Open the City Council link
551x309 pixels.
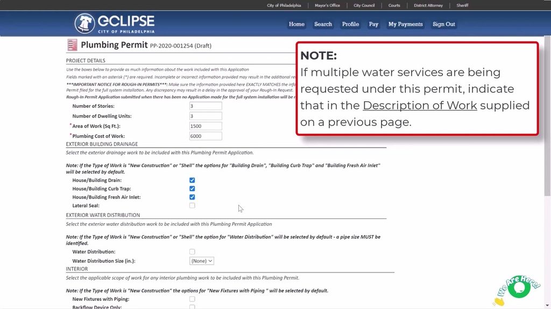click(x=364, y=5)
